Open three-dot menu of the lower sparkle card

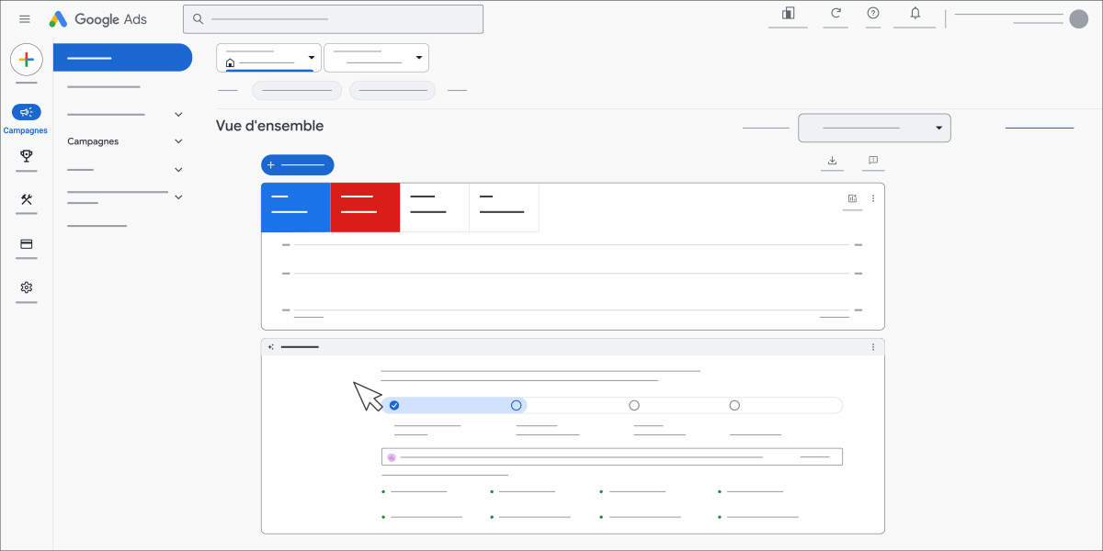[873, 347]
